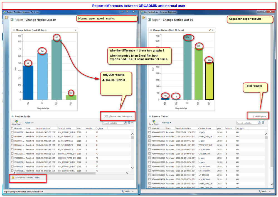Screen dimensions: 278x197
Task: Focus Search in table field in right window
Action: click(247, 123)
